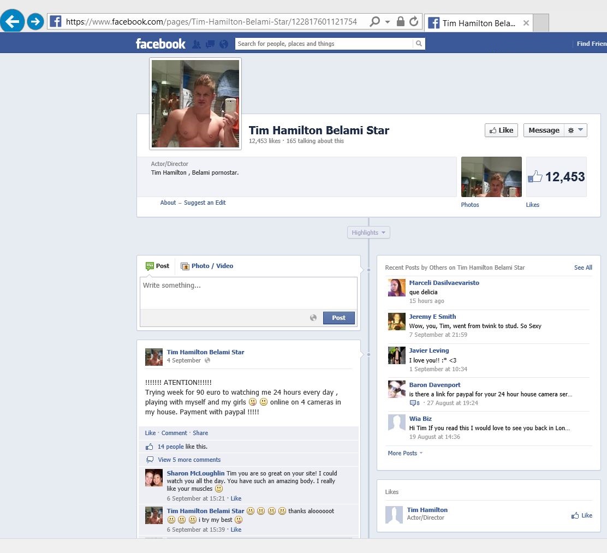Close the Tim Hamilton browser tab
Viewport: 607px width, 553px height.
click(x=526, y=23)
